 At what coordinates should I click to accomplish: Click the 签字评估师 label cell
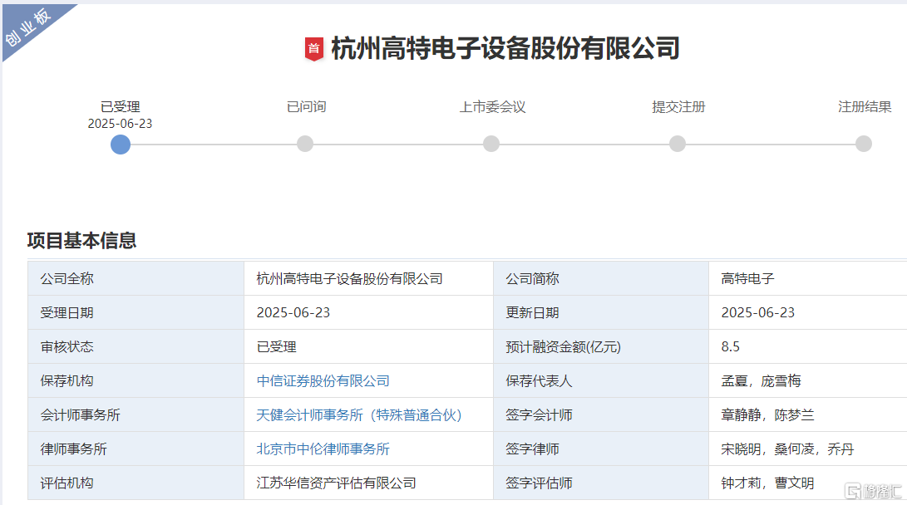601,483
